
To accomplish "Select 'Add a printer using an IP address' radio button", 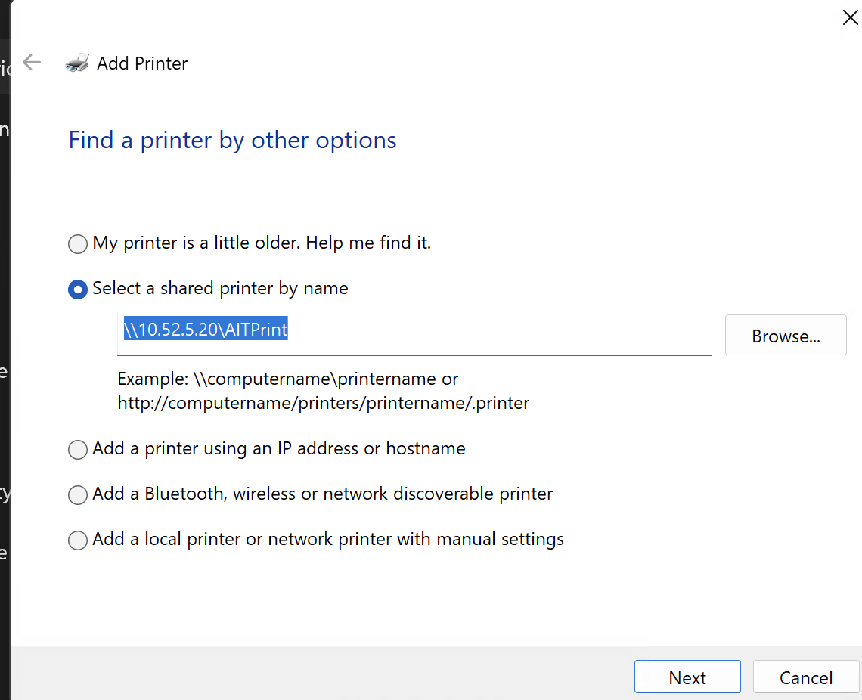I will [x=78, y=450].
